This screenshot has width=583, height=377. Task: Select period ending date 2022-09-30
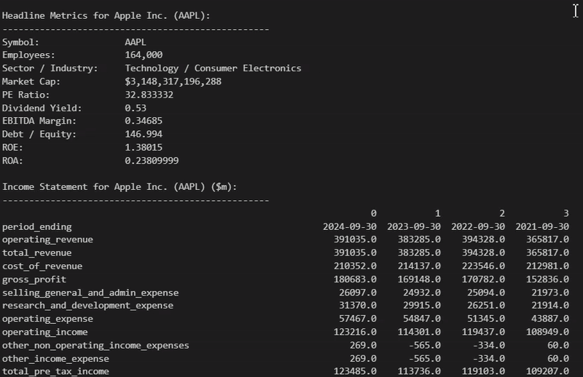coord(478,226)
